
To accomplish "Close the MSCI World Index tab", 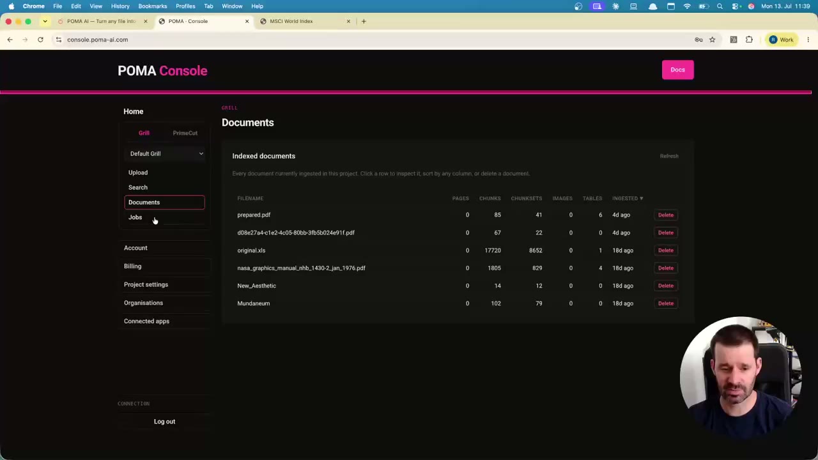I will pyautogui.click(x=348, y=21).
